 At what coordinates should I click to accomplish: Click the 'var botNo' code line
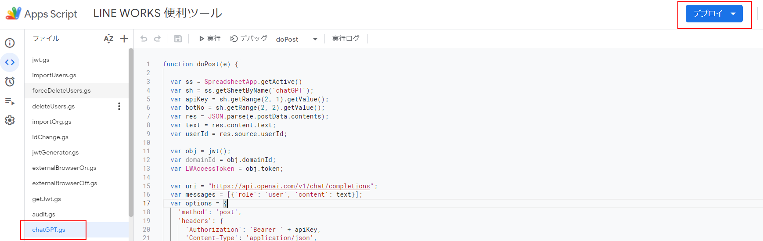(x=248, y=108)
